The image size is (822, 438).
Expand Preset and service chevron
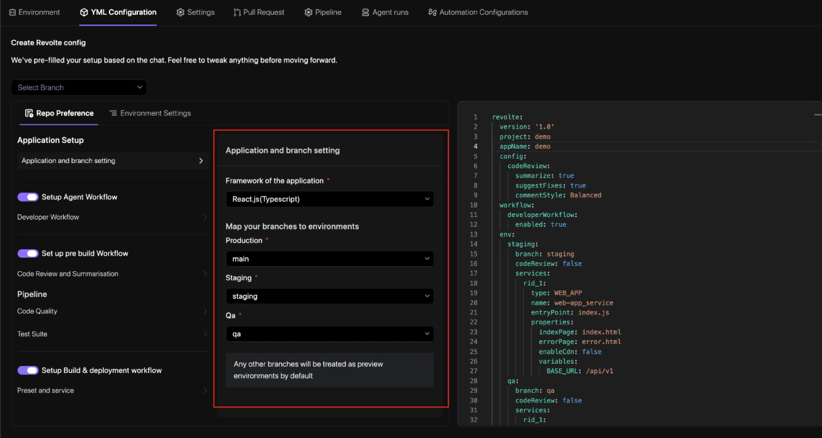205,390
